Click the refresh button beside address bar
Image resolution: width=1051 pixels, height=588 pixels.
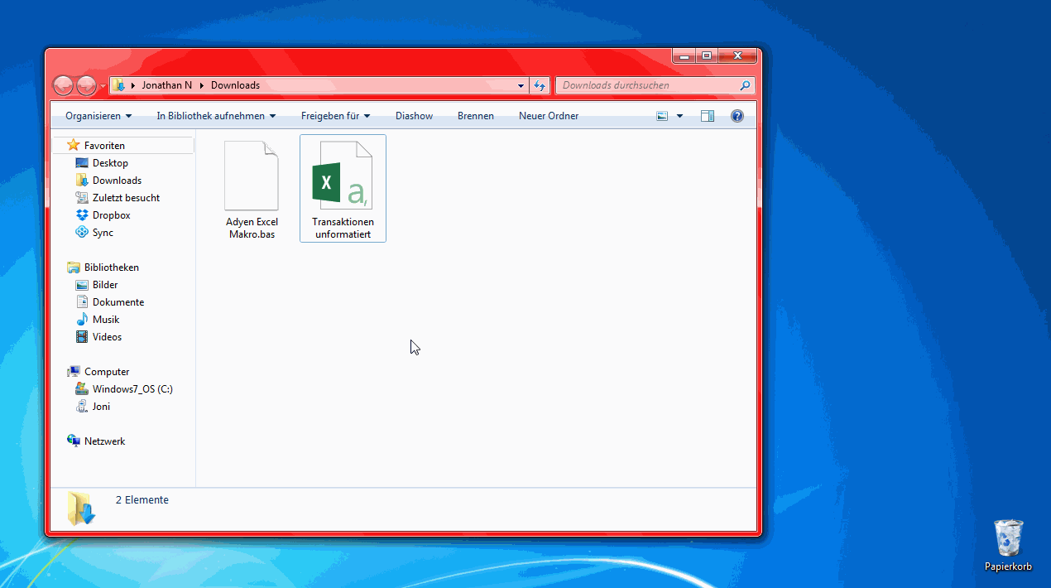point(540,85)
